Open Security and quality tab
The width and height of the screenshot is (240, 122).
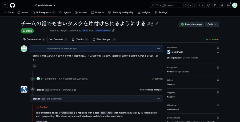coord(121,13)
